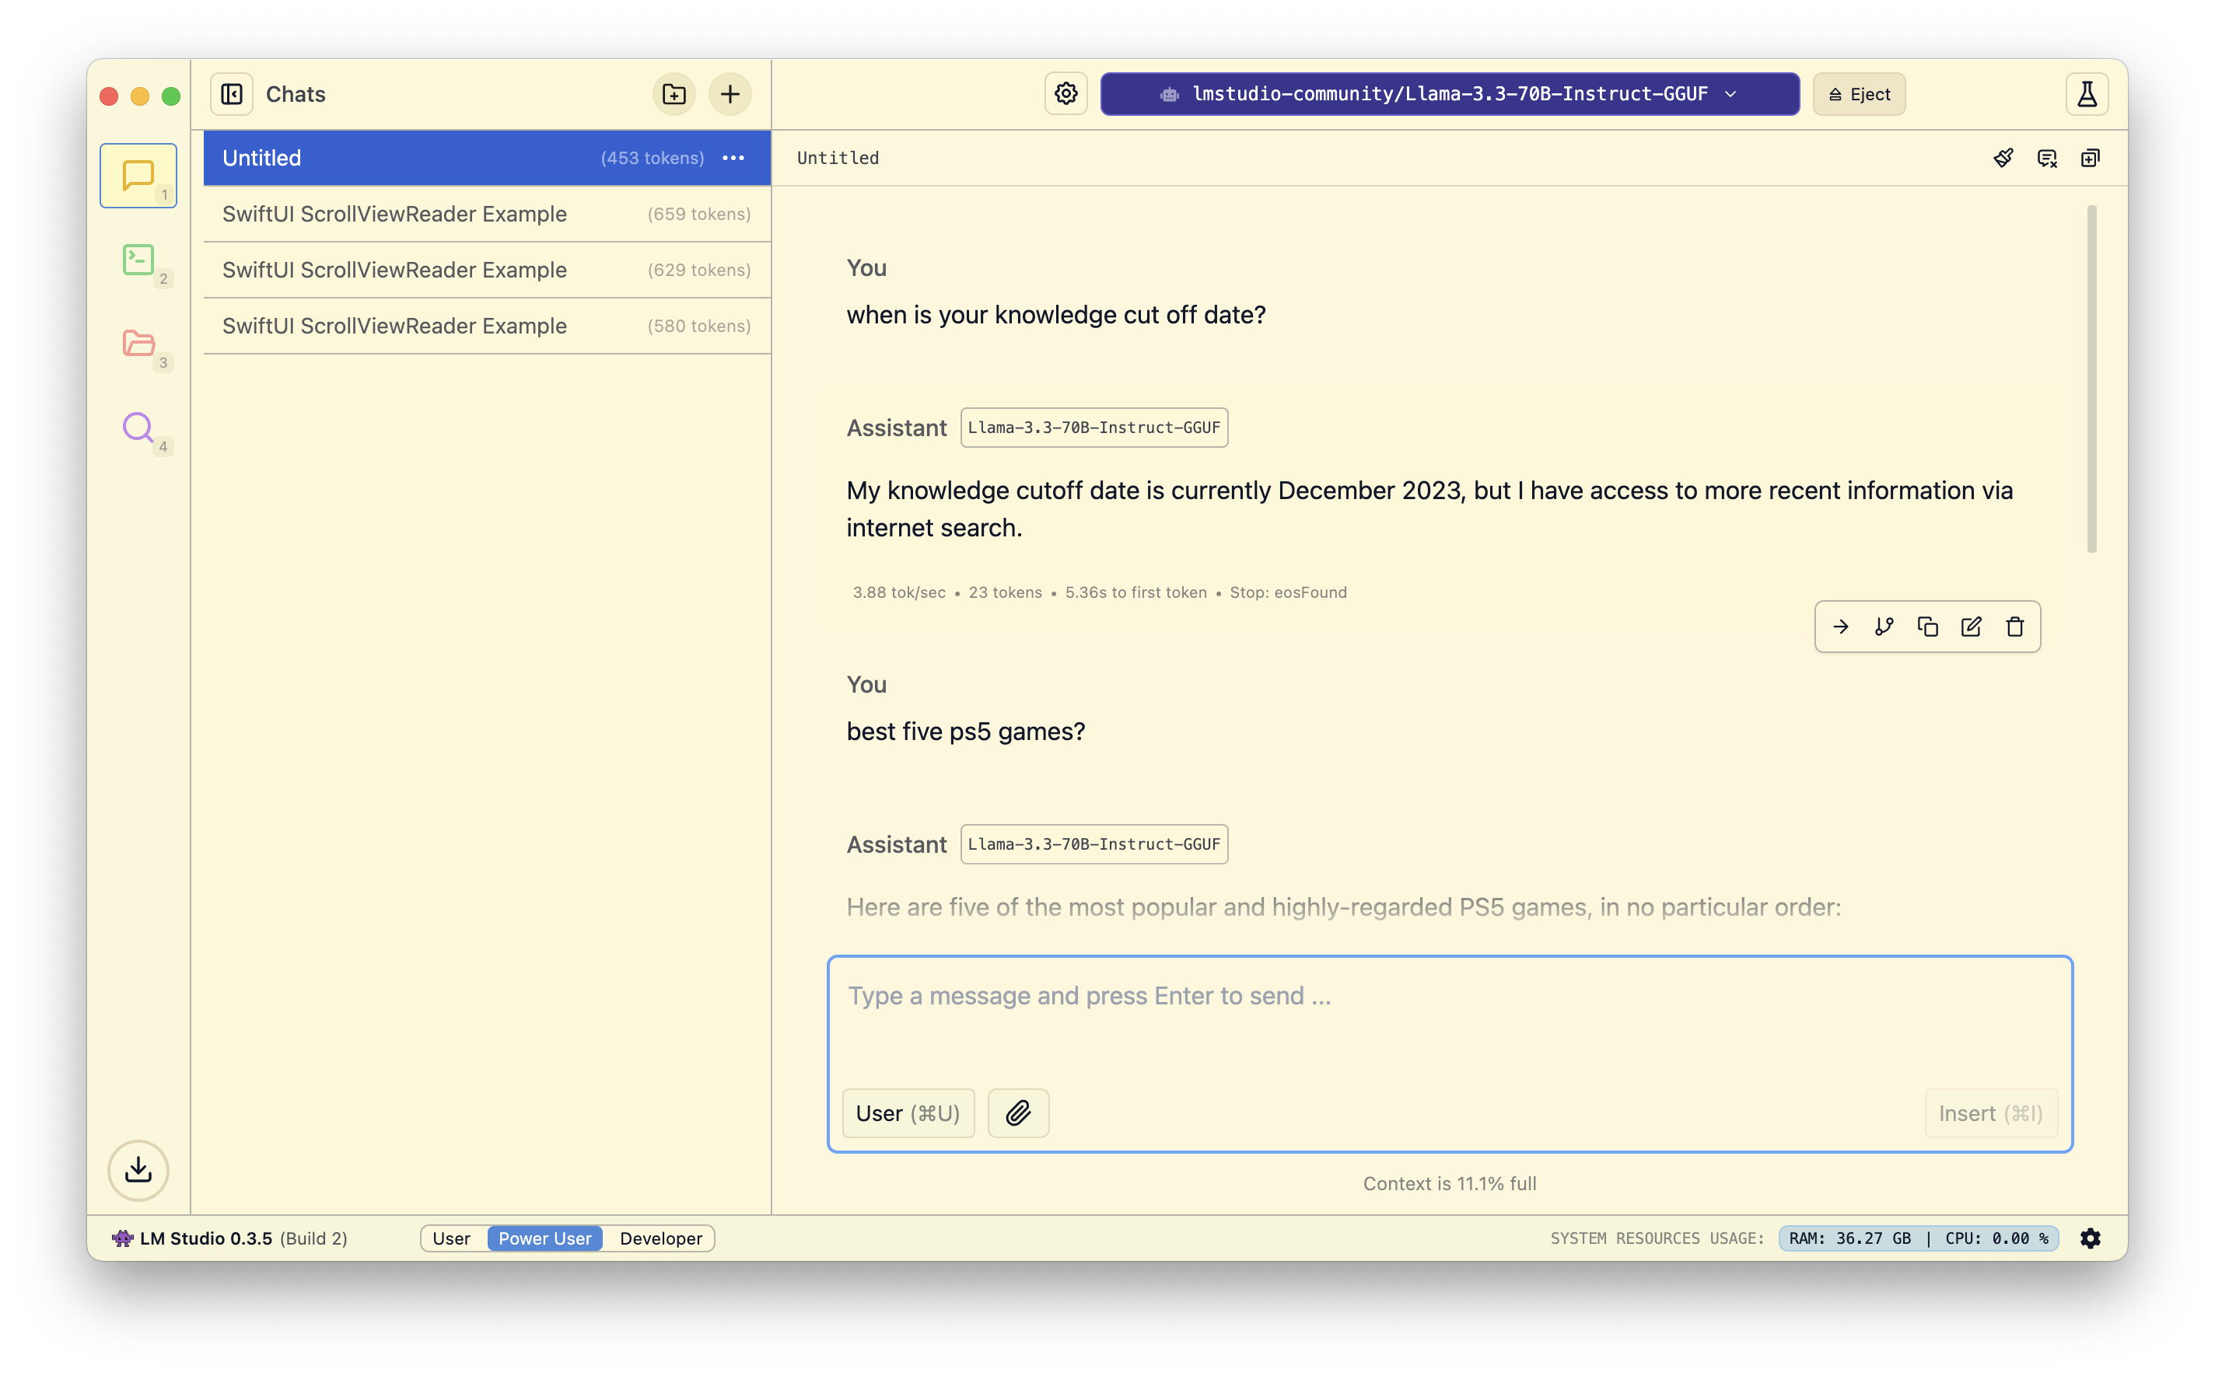2215x1376 pixels.
Task: Open the Discover search sidebar icon
Action: point(138,428)
